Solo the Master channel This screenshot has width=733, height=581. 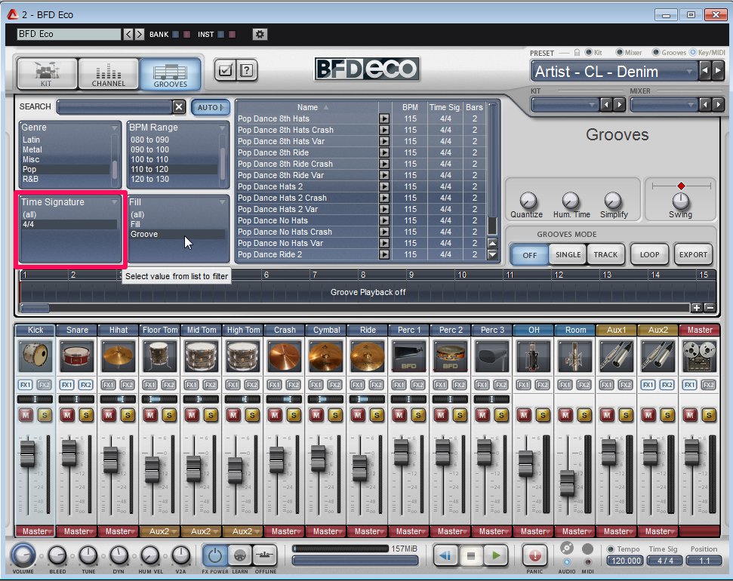pyautogui.click(x=709, y=415)
